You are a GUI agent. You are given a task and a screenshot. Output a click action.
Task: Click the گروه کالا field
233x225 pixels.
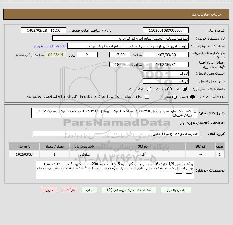click(116, 133)
